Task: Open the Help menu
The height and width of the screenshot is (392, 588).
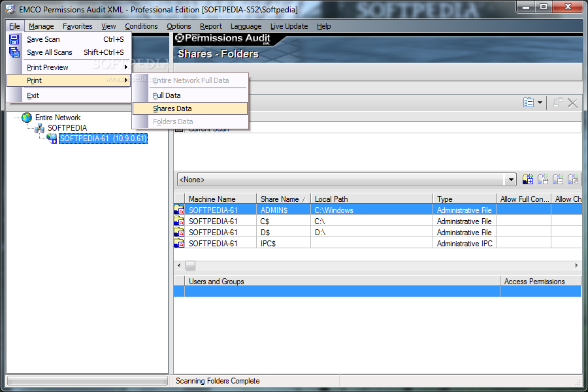Action: pos(323,26)
